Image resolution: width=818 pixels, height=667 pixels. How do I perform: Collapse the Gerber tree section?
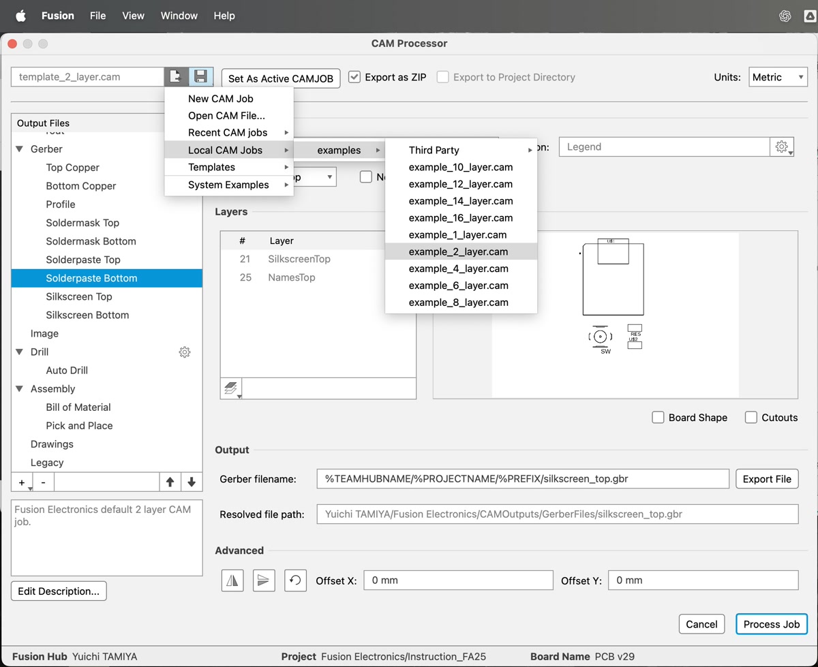(x=20, y=149)
